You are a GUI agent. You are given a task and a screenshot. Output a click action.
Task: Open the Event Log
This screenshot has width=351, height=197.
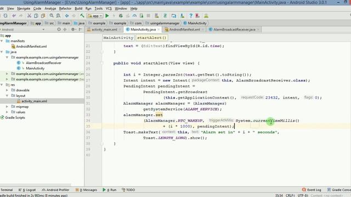312,190
